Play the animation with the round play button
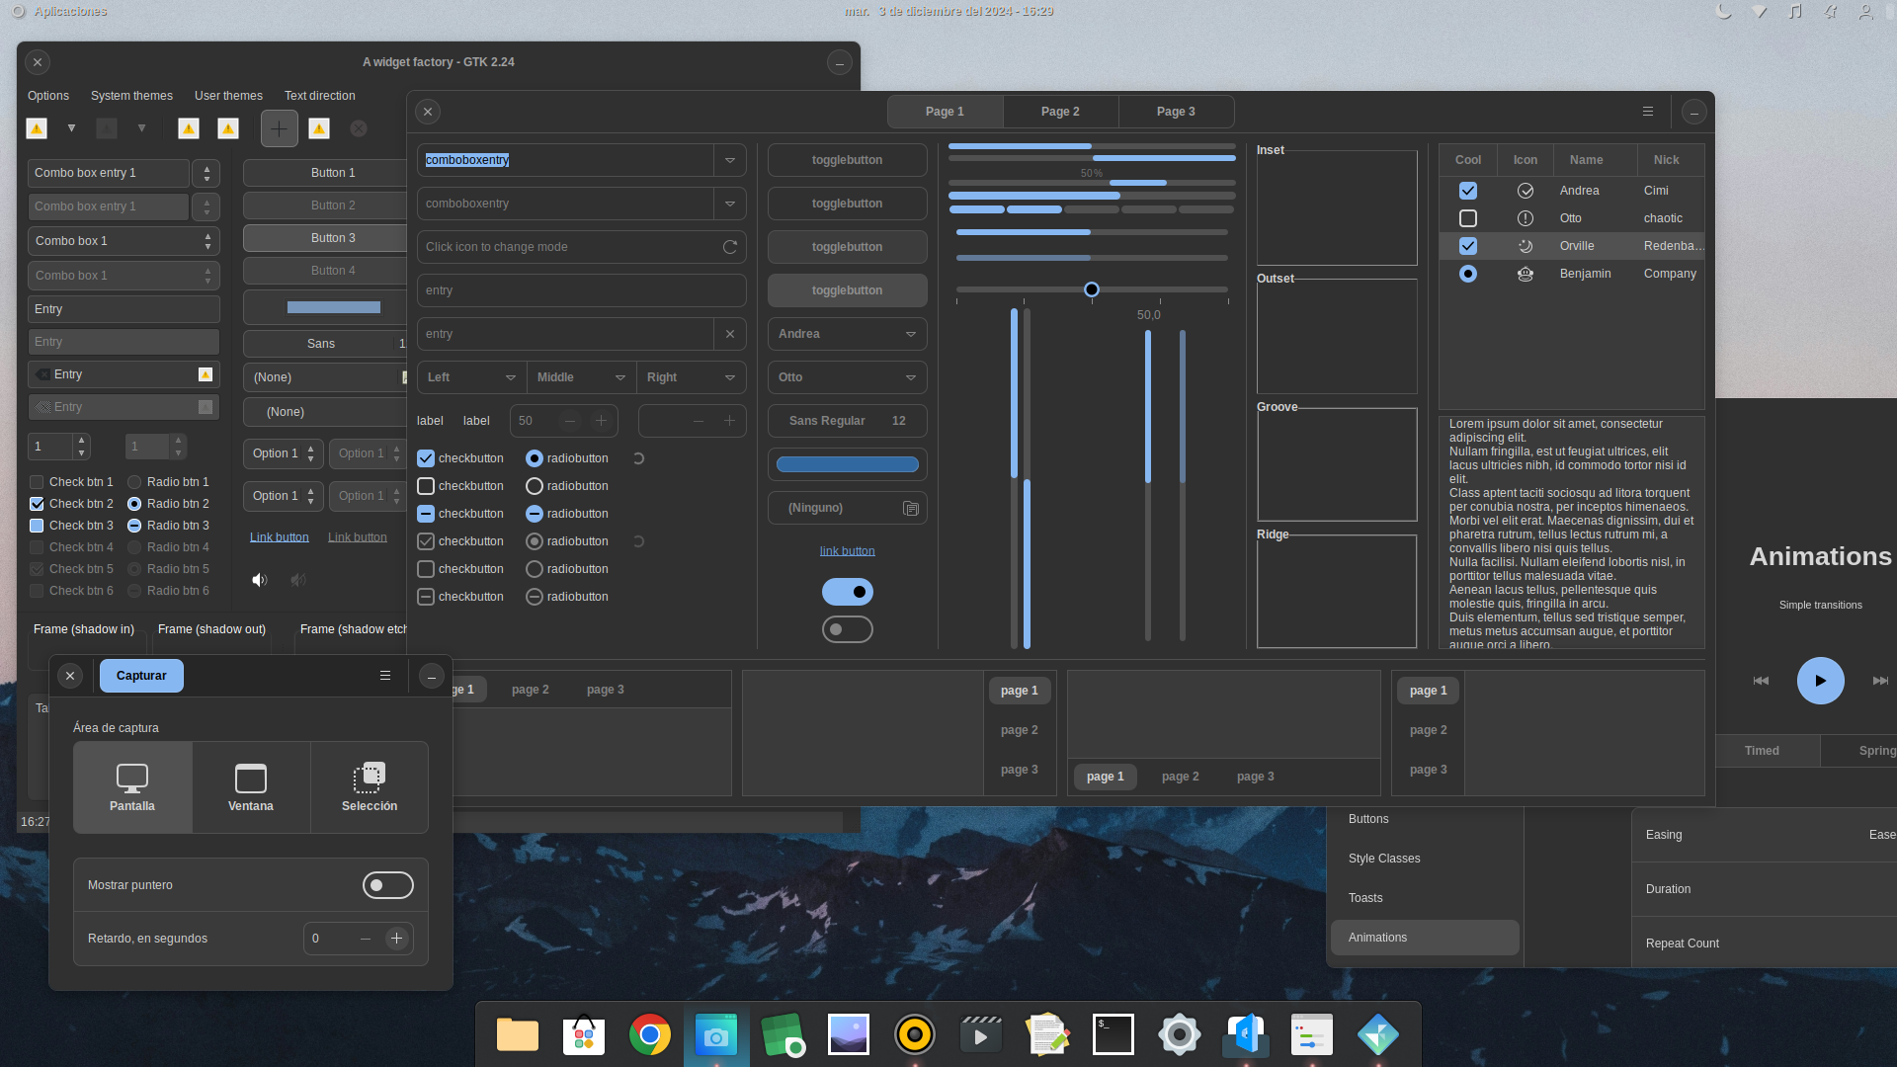1897x1067 pixels. tap(1820, 681)
